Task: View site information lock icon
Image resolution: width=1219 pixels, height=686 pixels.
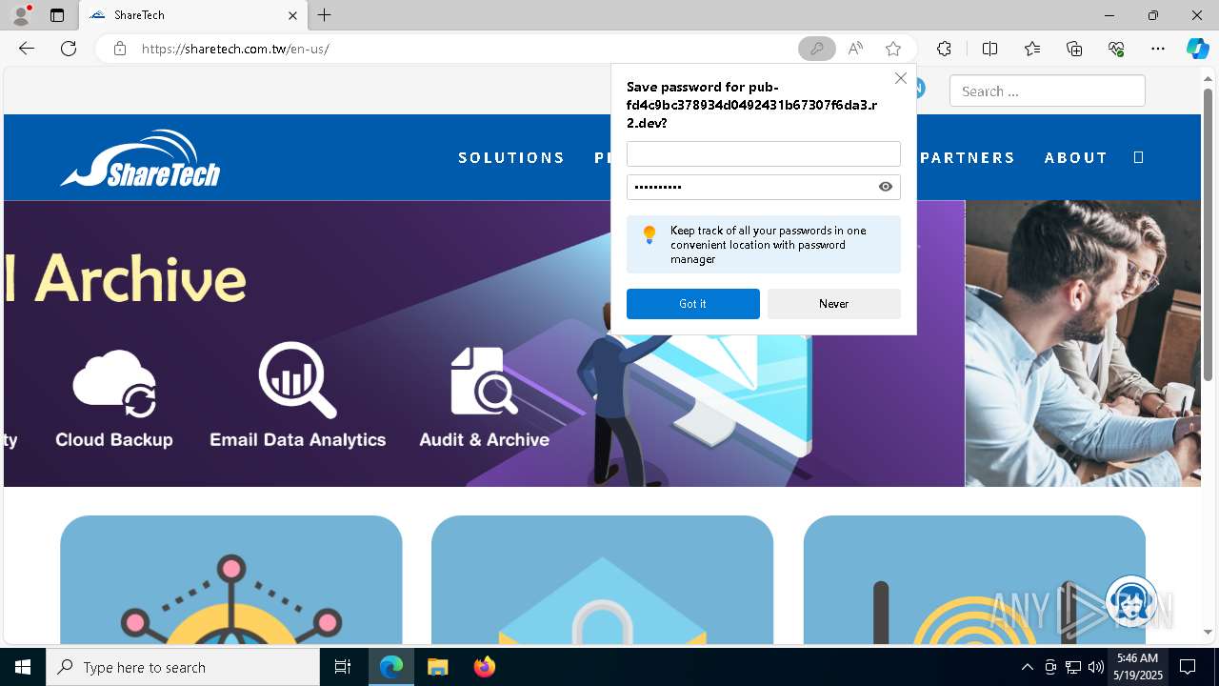Action: [120, 49]
